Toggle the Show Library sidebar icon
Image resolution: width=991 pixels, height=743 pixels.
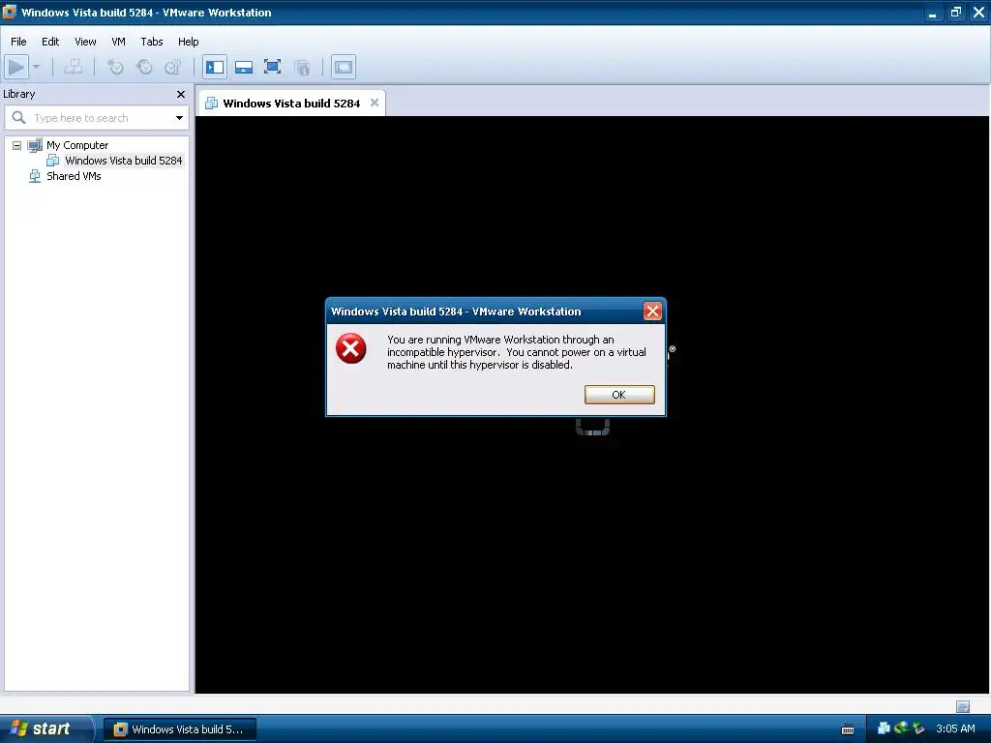(x=215, y=67)
